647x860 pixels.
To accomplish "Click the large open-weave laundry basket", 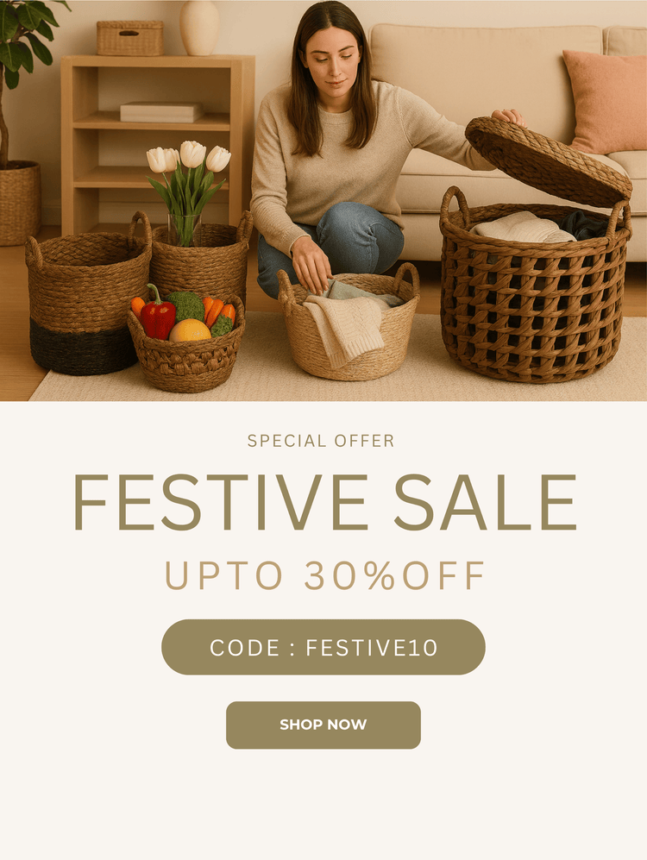I will [534, 291].
